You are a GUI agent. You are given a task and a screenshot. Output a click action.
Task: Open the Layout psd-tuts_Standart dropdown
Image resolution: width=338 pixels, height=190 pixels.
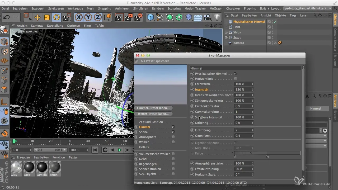[x=307, y=8]
